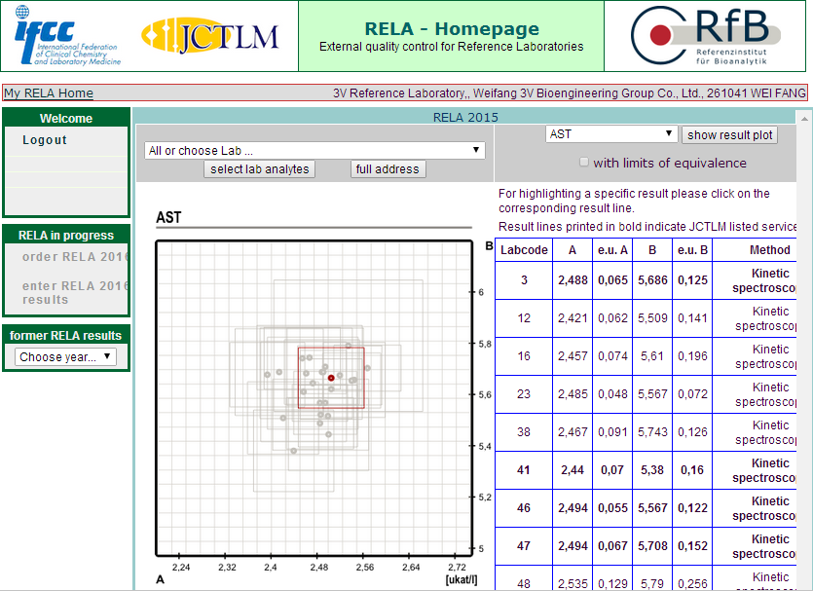
Task: Open 'enter RELA 2016 results' menu entry
Action: [75, 293]
